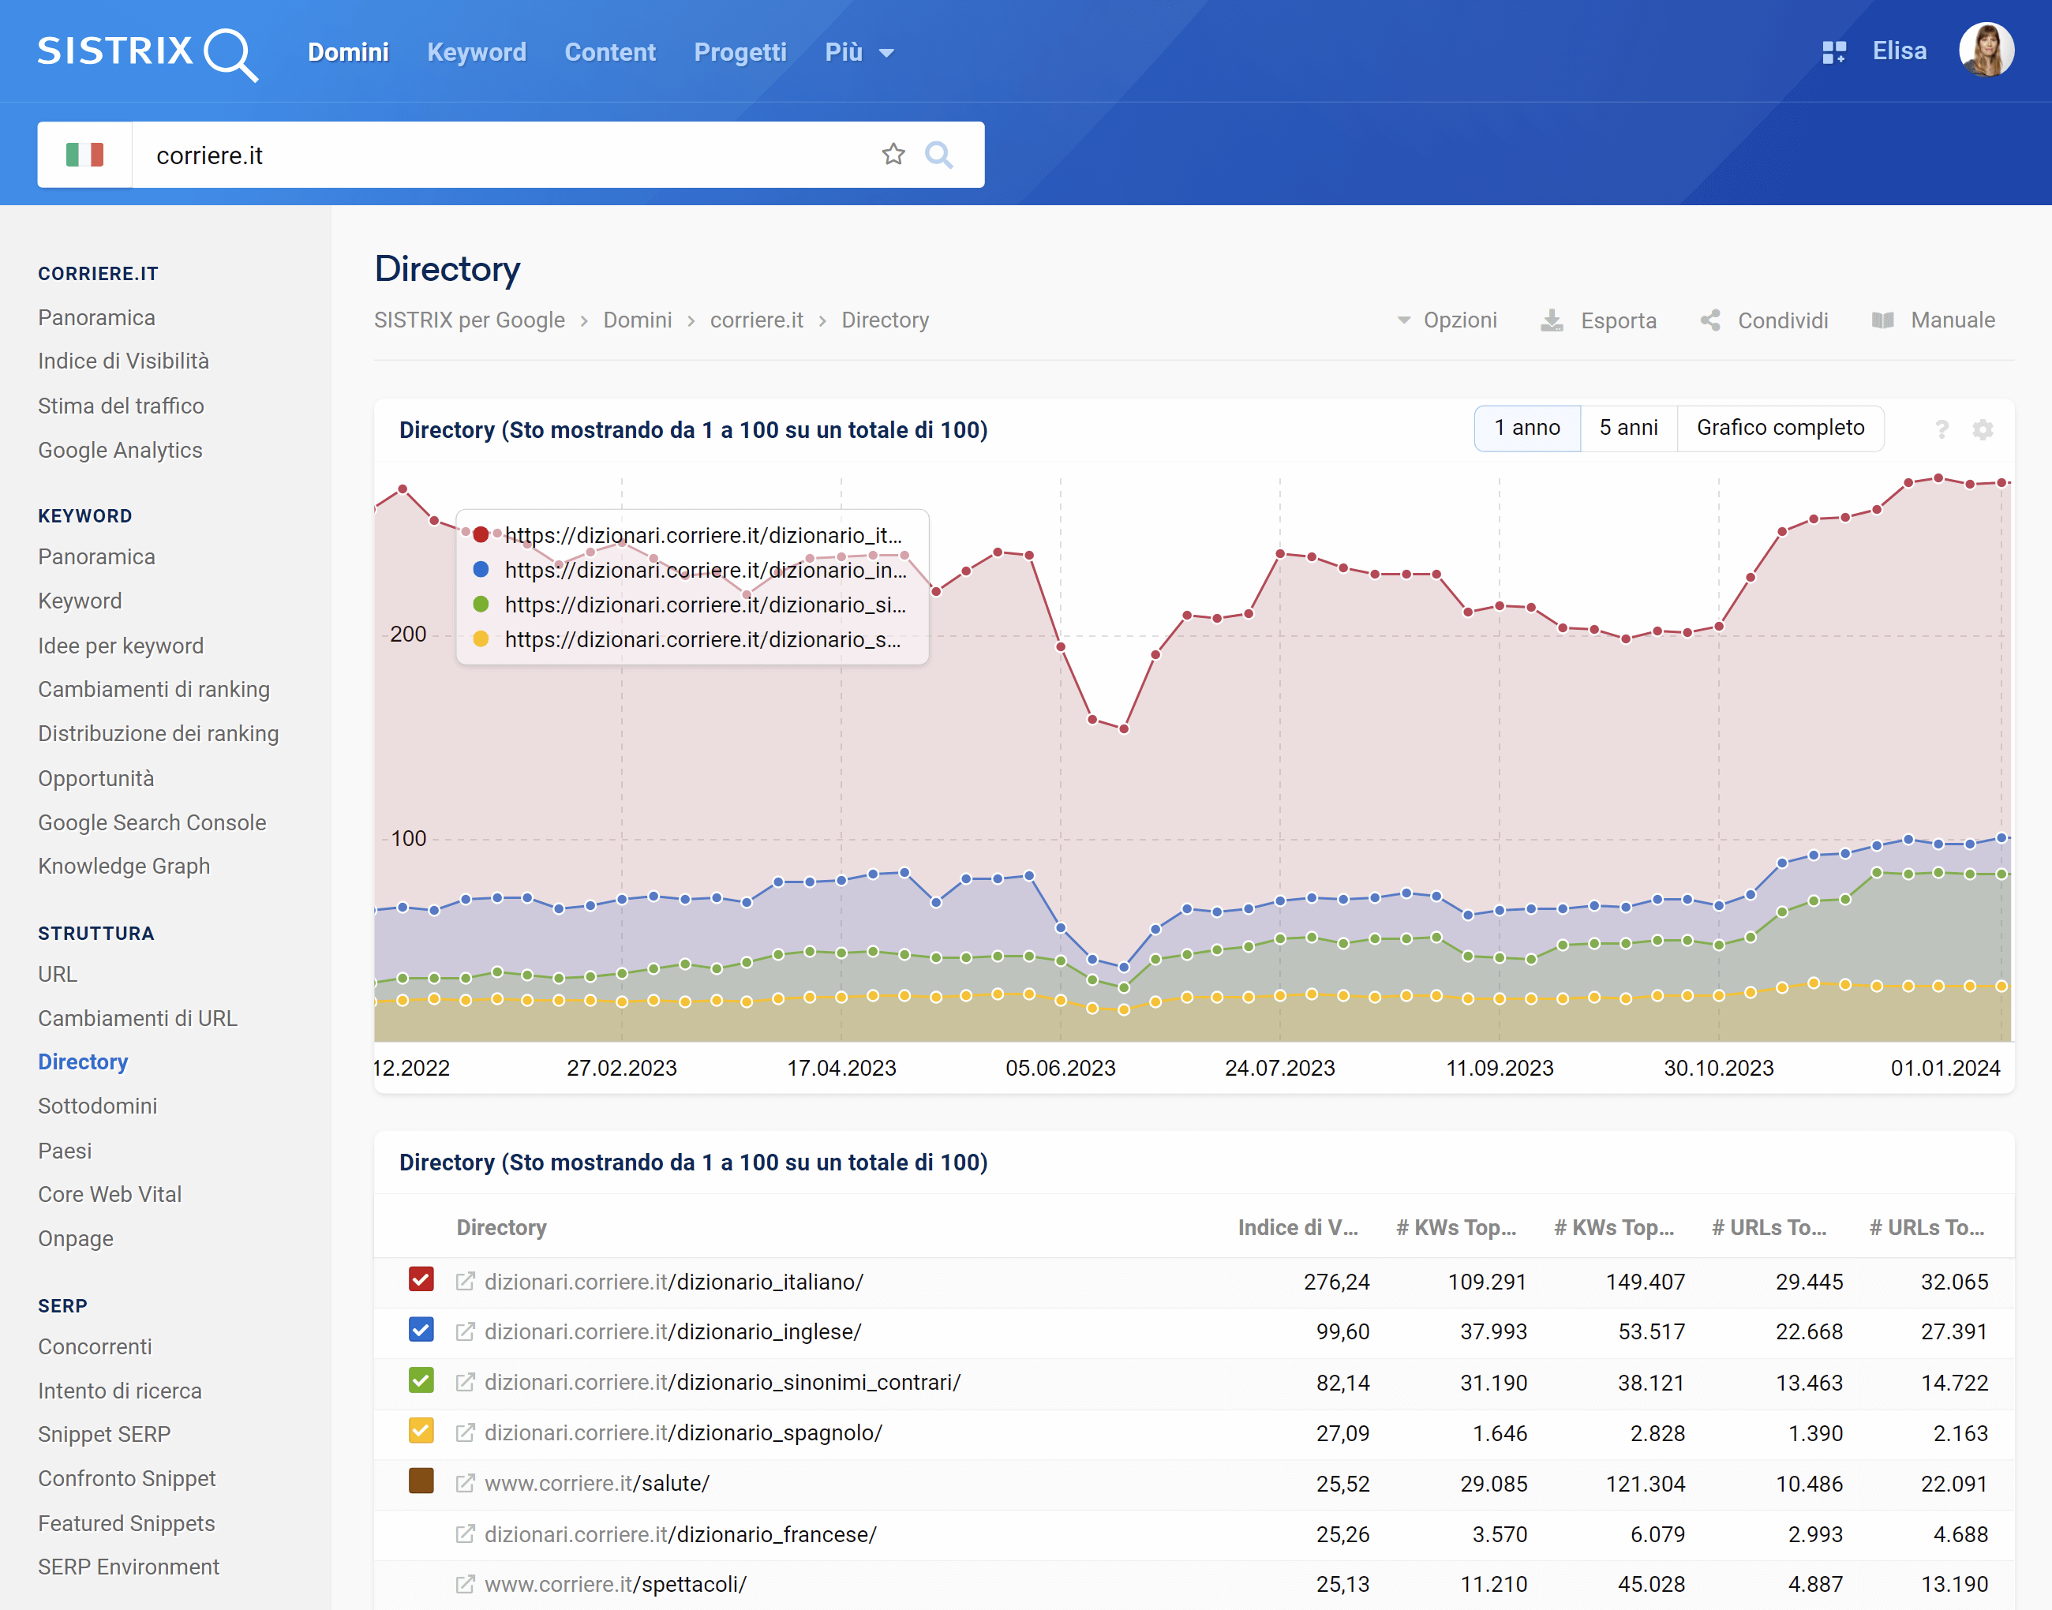Open the apps grid icon next to Elisa
The height and width of the screenshot is (1610, 2052).
click(1833, 52)
